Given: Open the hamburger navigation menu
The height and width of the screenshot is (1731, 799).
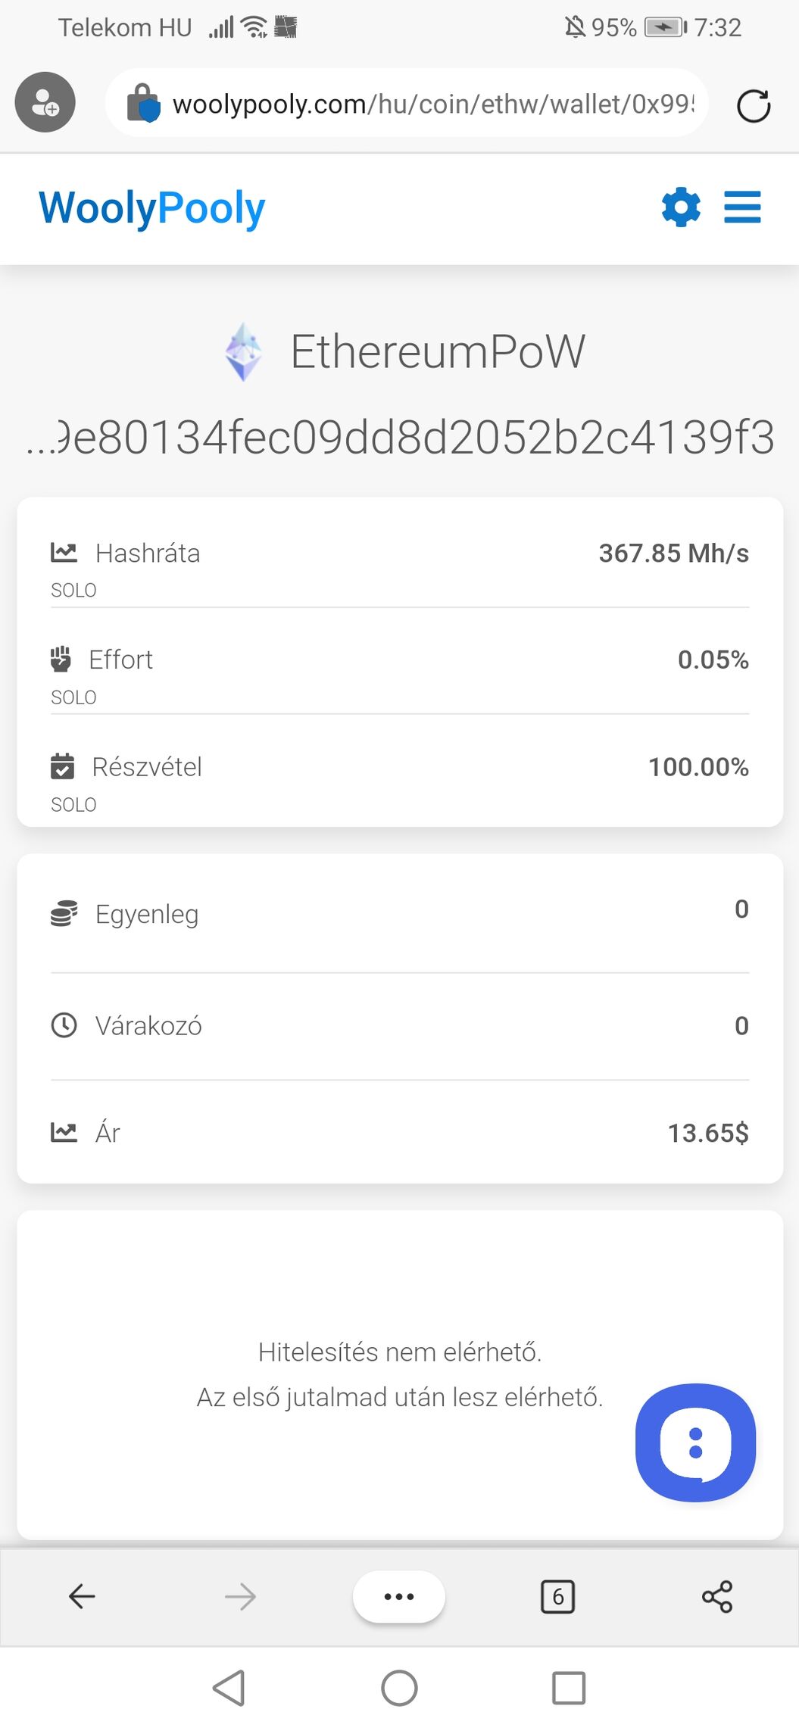Looking at the screenshot, I should [x=742, y=207].
